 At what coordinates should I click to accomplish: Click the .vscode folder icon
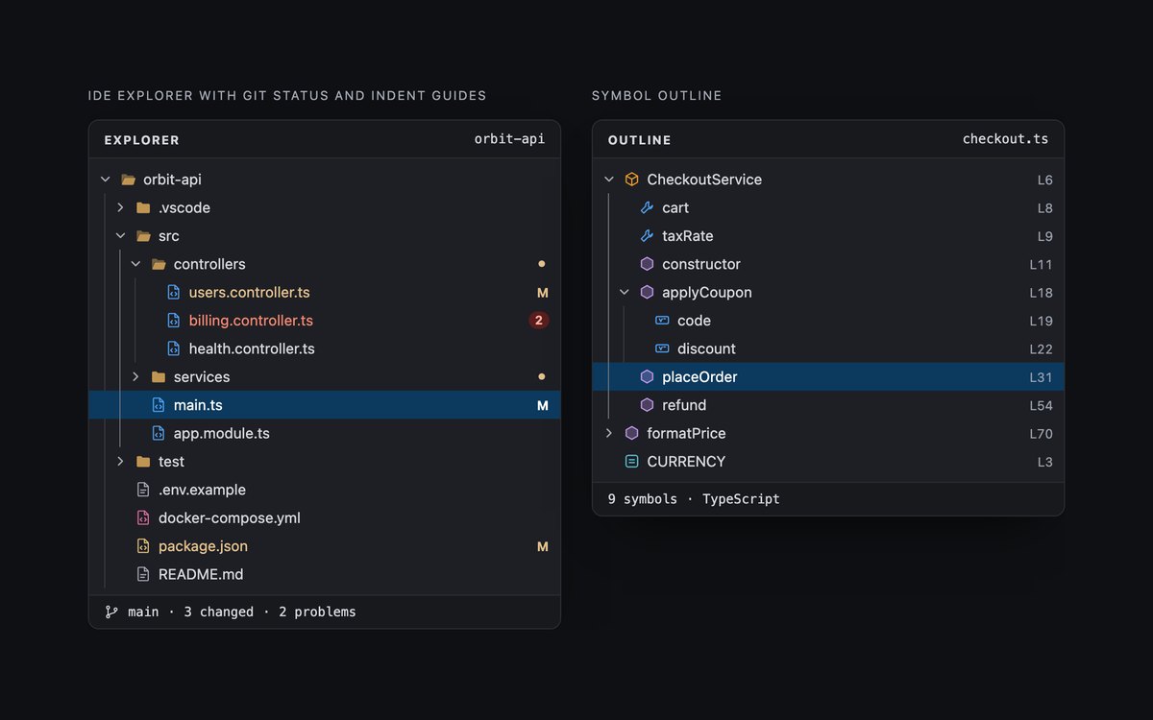[x=143, y=207]
